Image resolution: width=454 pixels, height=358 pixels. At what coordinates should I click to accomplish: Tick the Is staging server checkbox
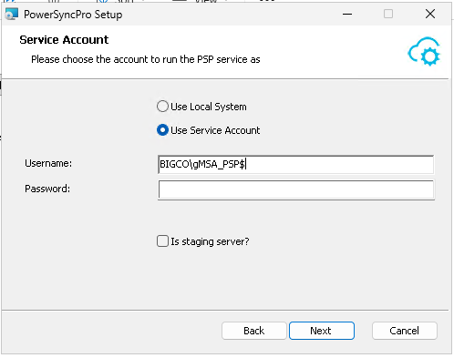pos(162,241)
